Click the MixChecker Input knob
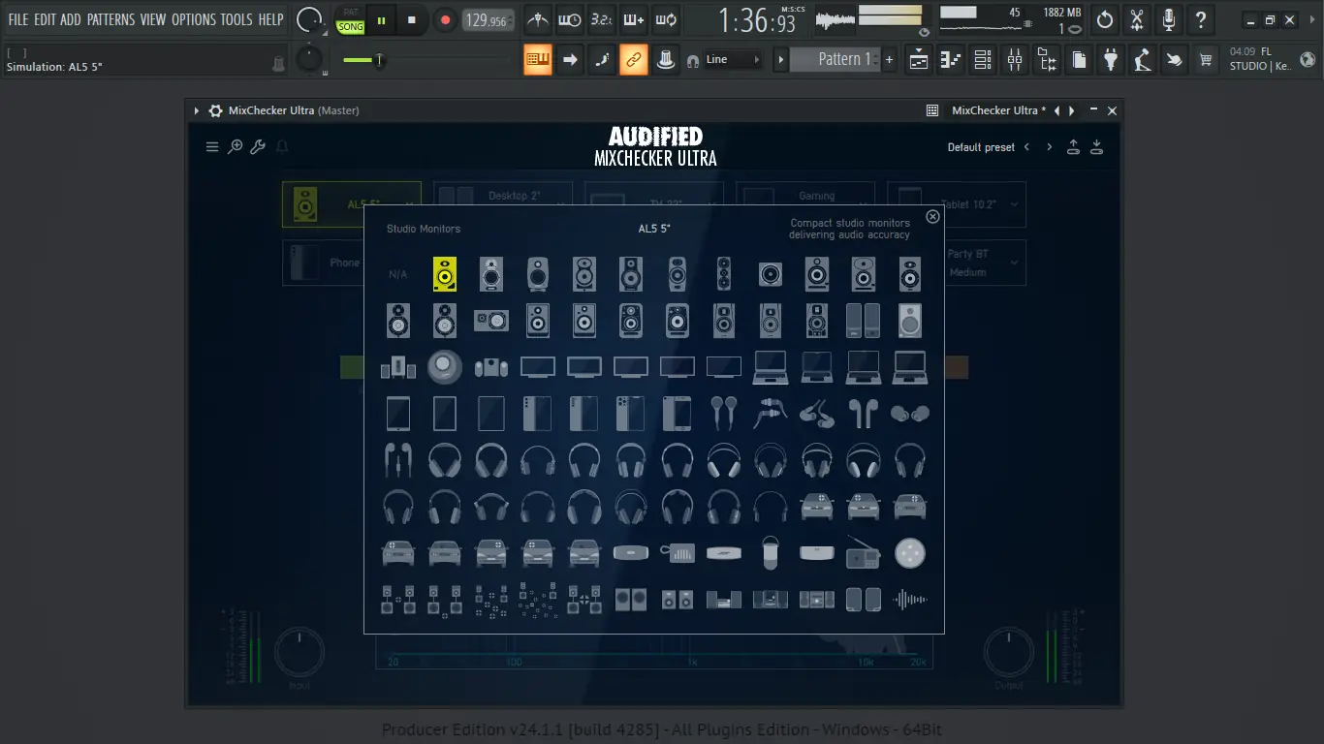This screenshot has height=744, width=1324. (x=299, y=653)
